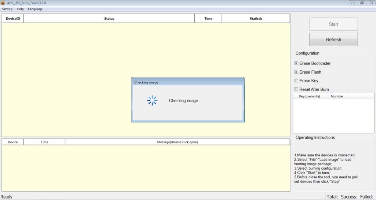Click the Refresh button
Viewport: 376px width, 200px height.
[333, 40]
